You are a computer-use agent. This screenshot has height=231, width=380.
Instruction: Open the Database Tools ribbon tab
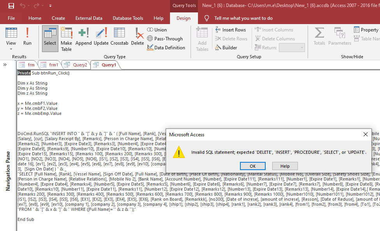[128, 18]
